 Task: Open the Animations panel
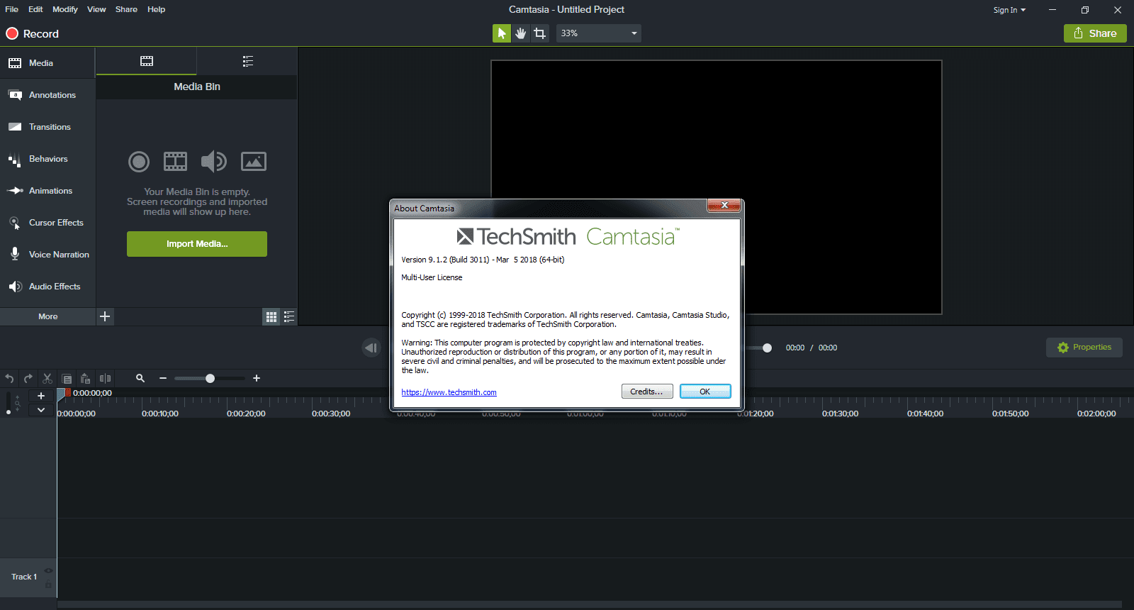point(47,191)
